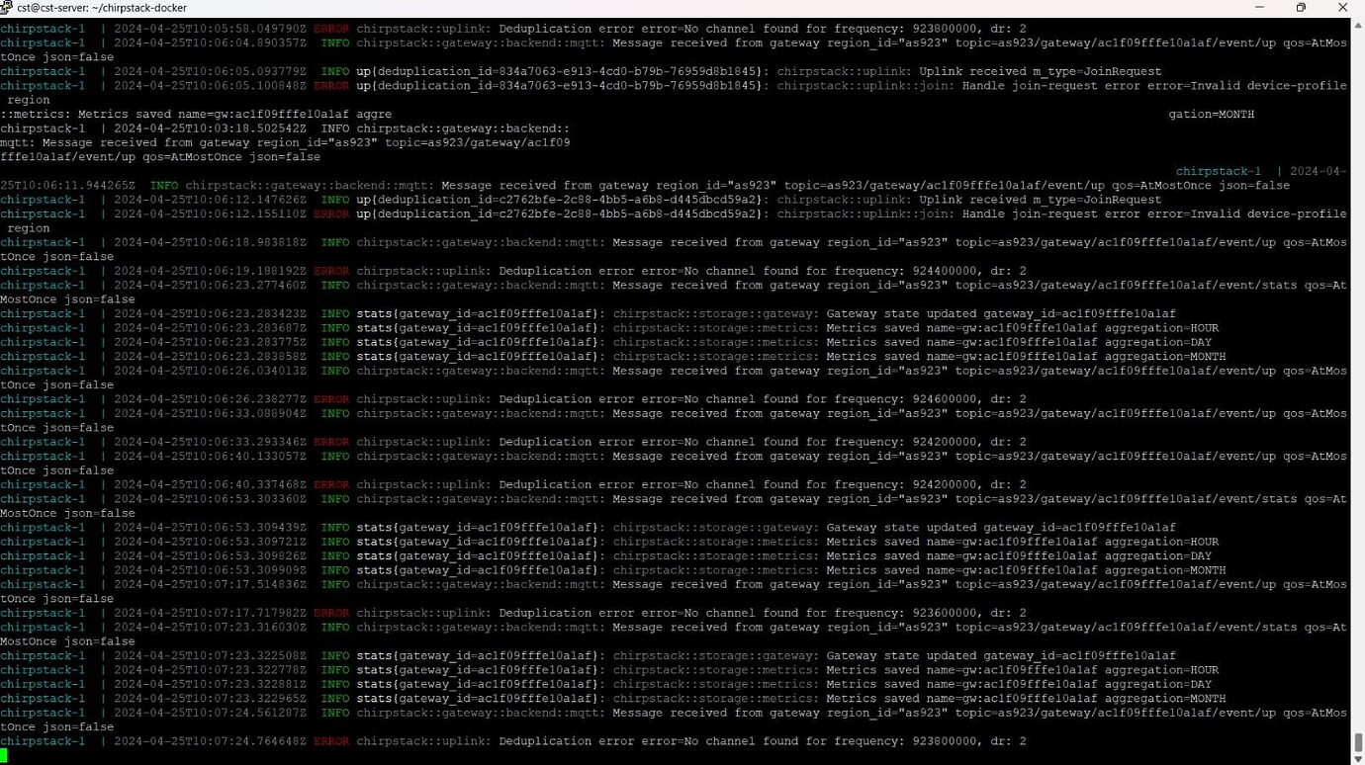Click aggregation=MONTH on 10:07:23.322965Z line

1164,698
